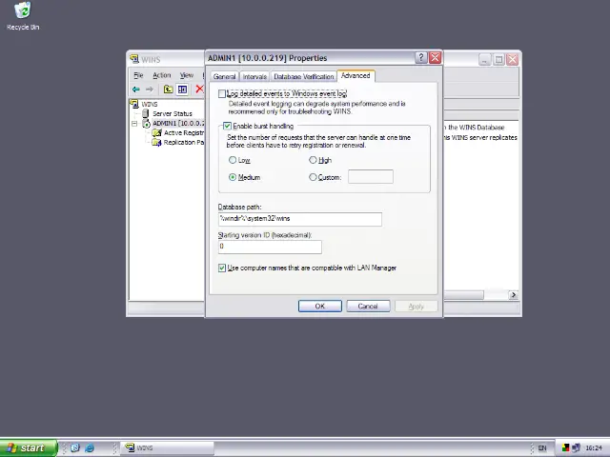Open the Start menu

click(29, 448)
